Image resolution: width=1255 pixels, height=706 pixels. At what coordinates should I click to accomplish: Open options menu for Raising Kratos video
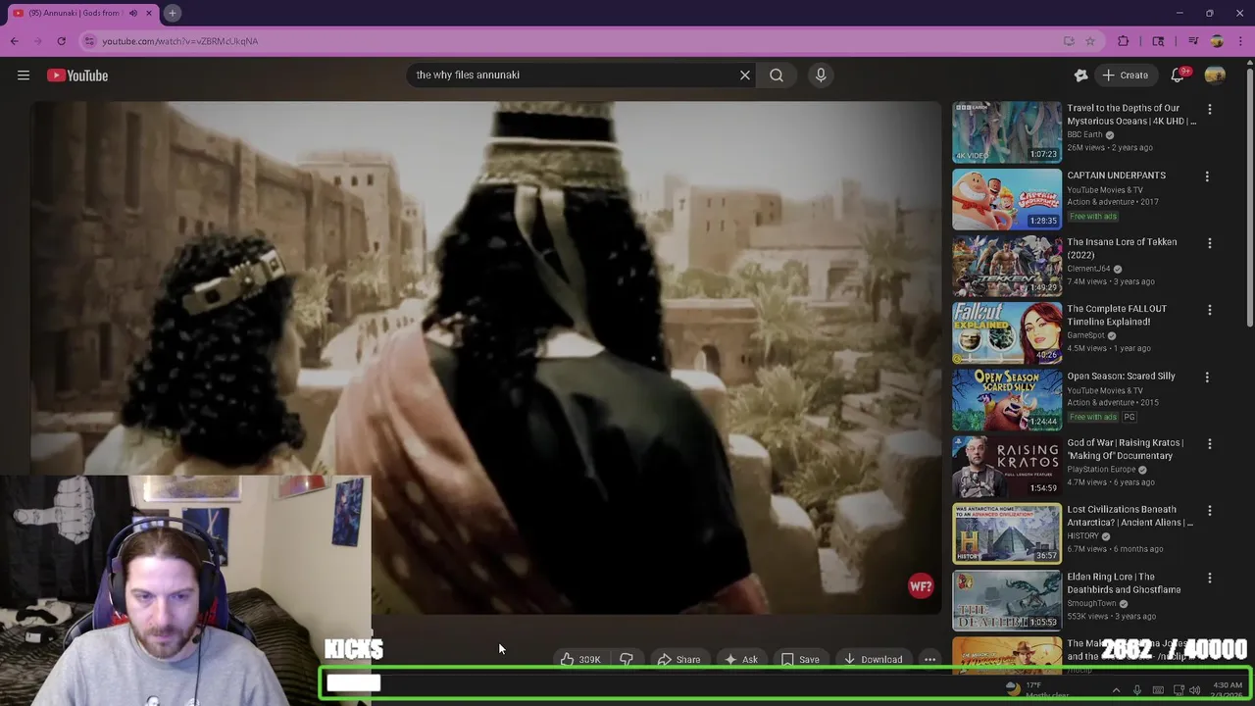(x=1209, y=444)
